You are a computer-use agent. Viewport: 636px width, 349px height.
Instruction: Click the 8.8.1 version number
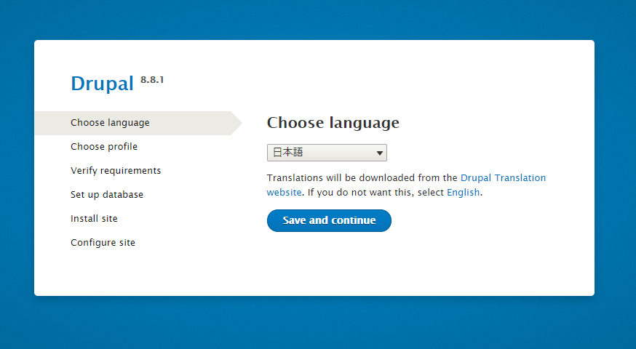[x=152, y=79]
